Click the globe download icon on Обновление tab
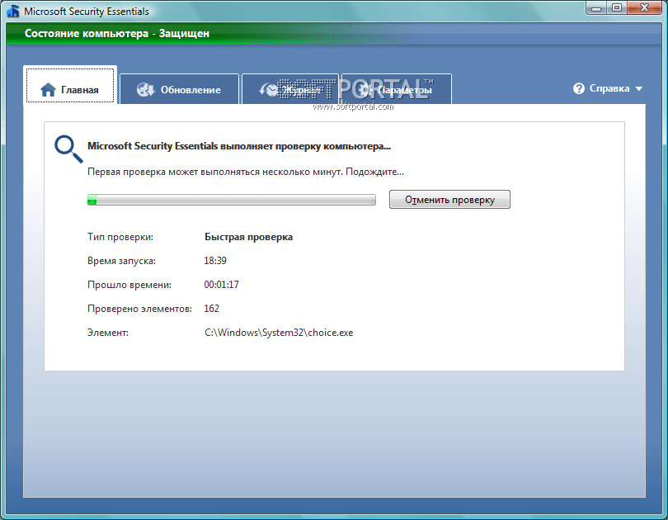 146,89
